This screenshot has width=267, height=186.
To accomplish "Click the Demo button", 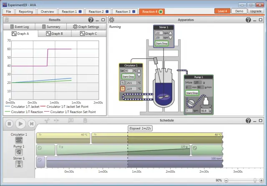I will click(x=239, y=11).
